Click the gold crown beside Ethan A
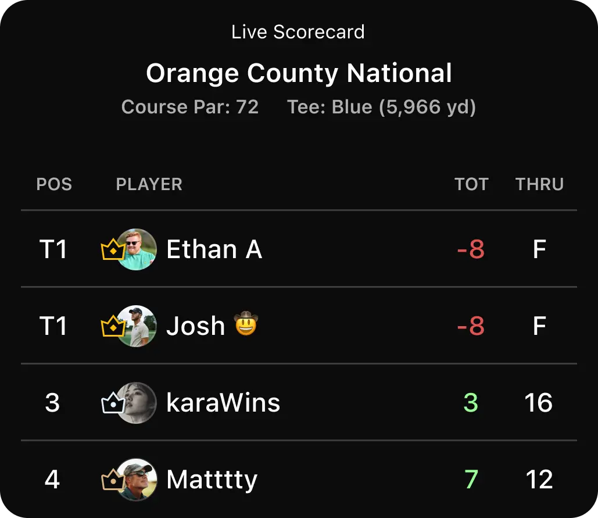 [x=113, y=249]
